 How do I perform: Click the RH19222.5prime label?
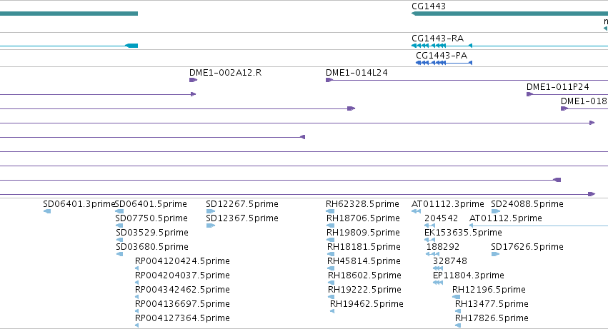pos(364,290)
